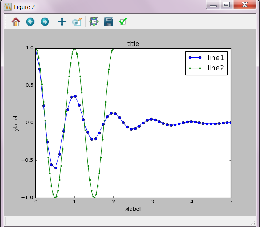Image resolution: width=260 pixels, height=227 pixels.
Task: Click the y-axis tick label 1.0
Action: coord(30,48)
